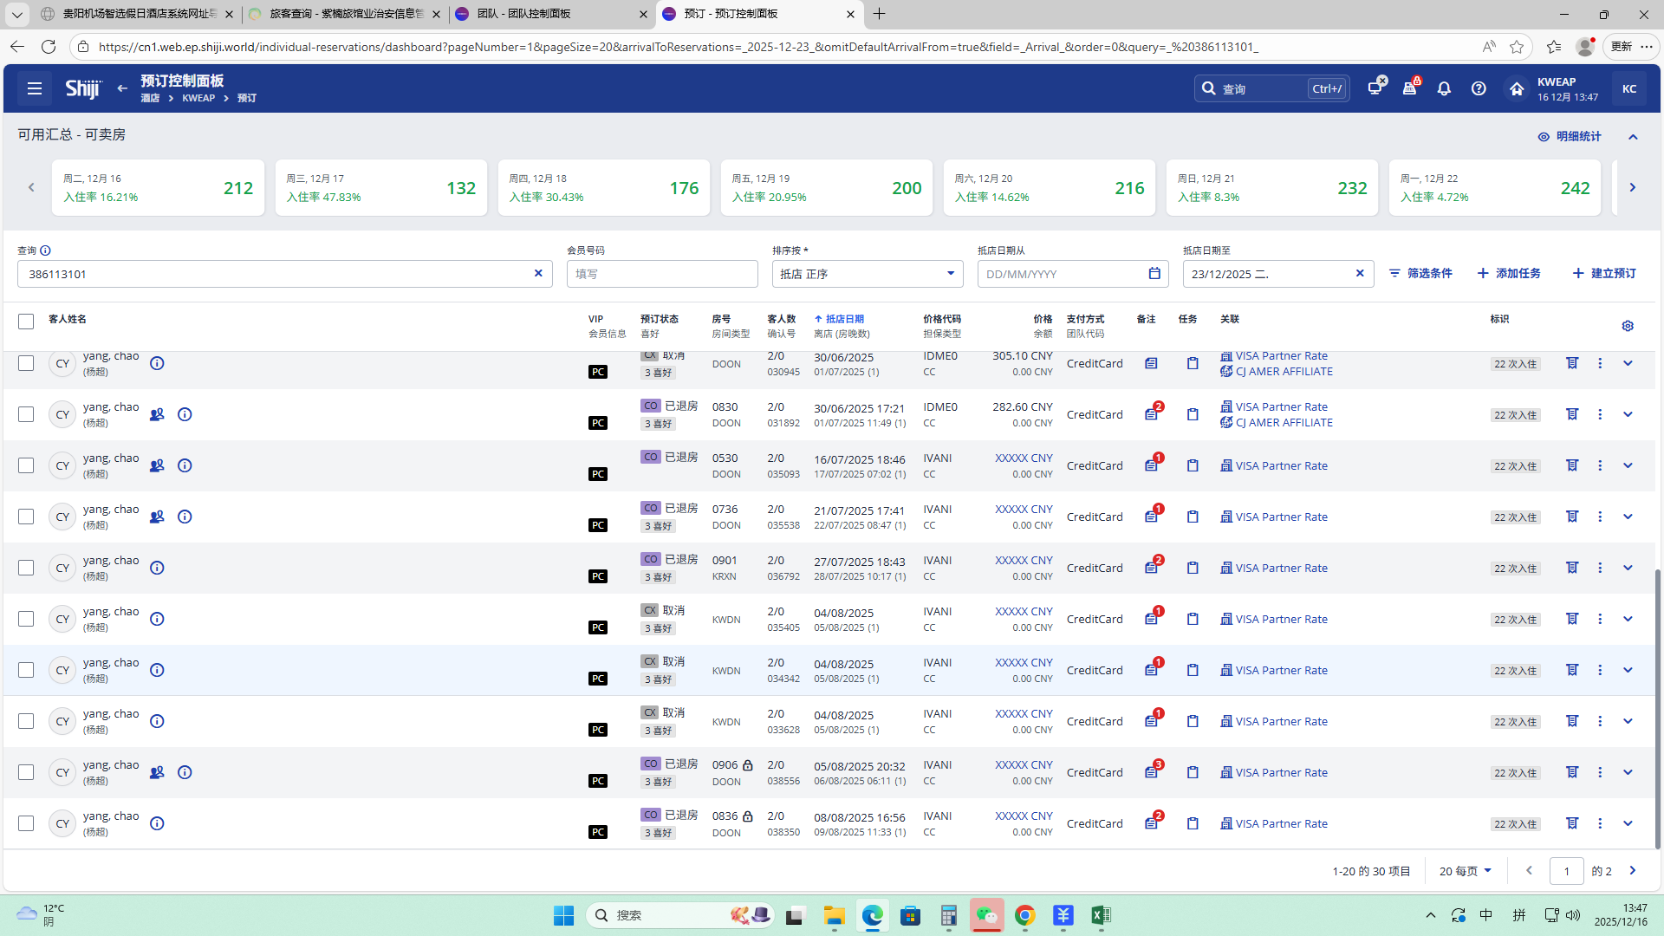Viewport: 1664px width, 936px height.
Task: Click calendar icon in arrival date from field
Action: [1154, 274]
